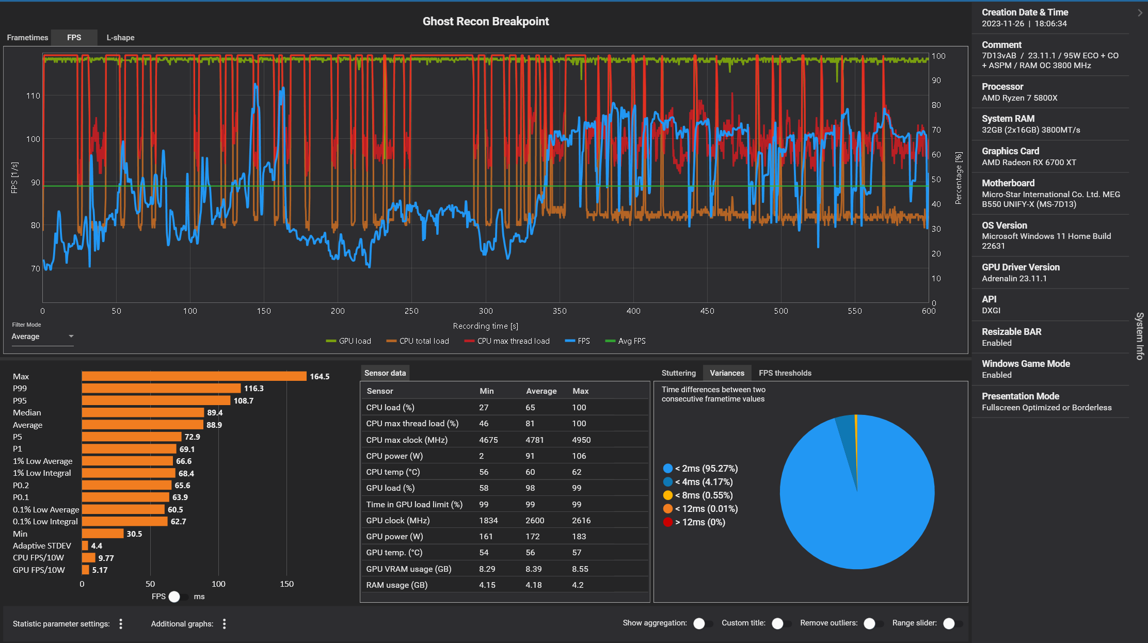Click Avg FPS legend marker
Screen dimensions: 1148x643
click(610, 341)
